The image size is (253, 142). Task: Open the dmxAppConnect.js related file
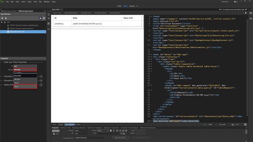point(100,13)
